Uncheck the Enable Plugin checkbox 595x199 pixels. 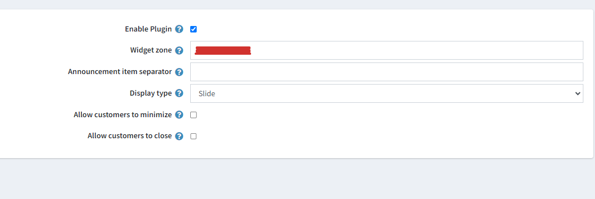click(x=194, y=29)
